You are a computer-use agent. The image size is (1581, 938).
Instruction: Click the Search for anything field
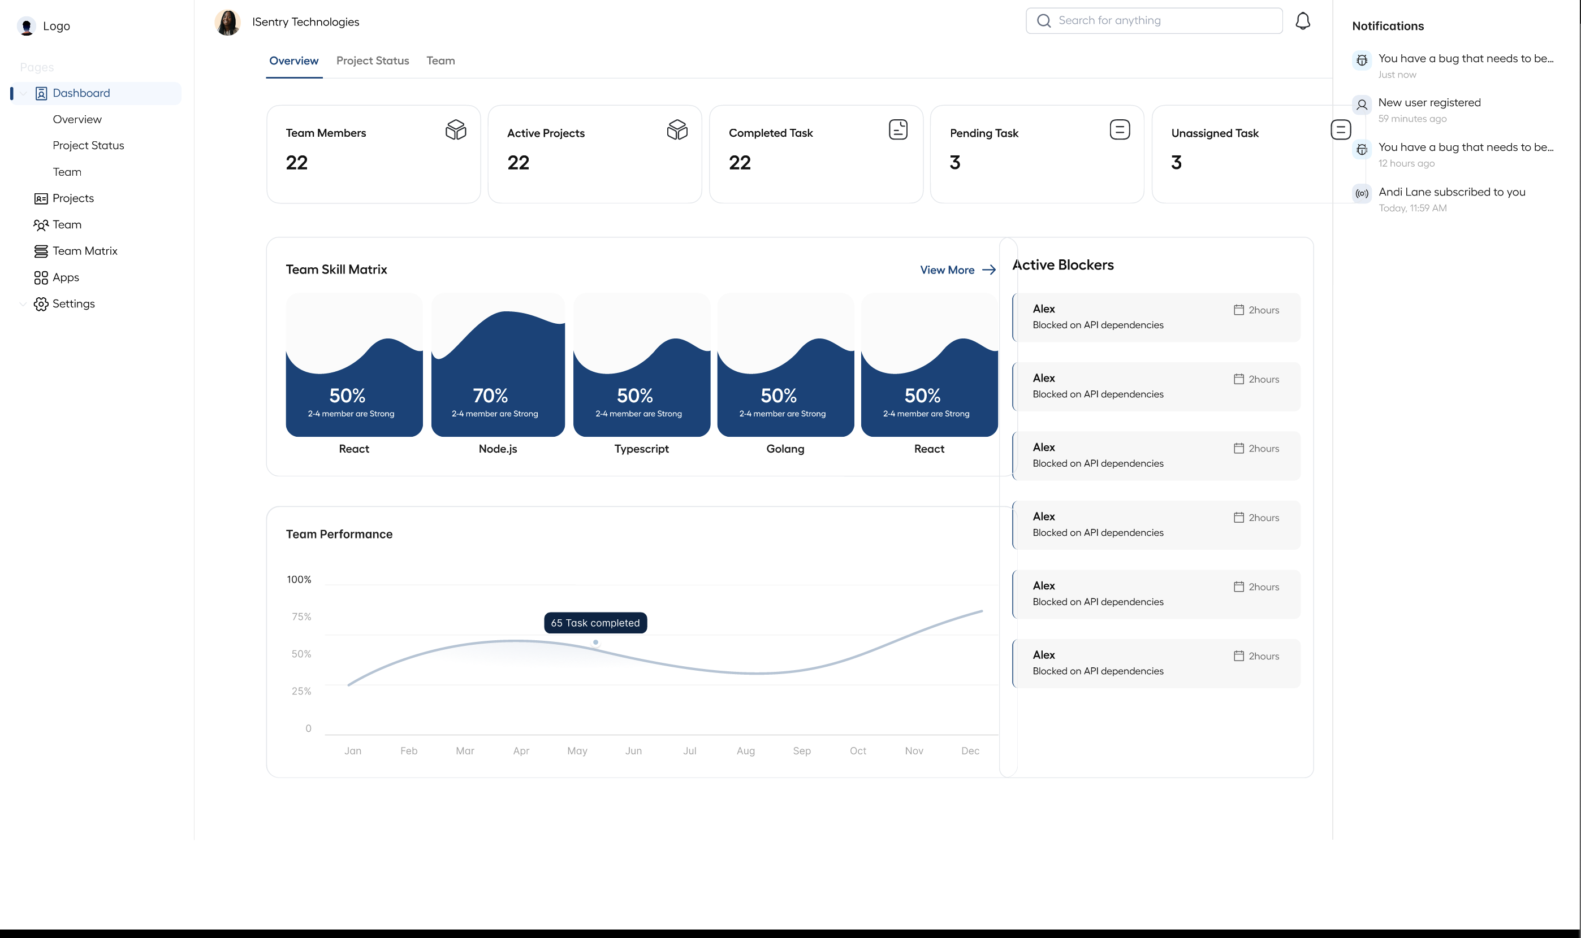point(1154,21)
